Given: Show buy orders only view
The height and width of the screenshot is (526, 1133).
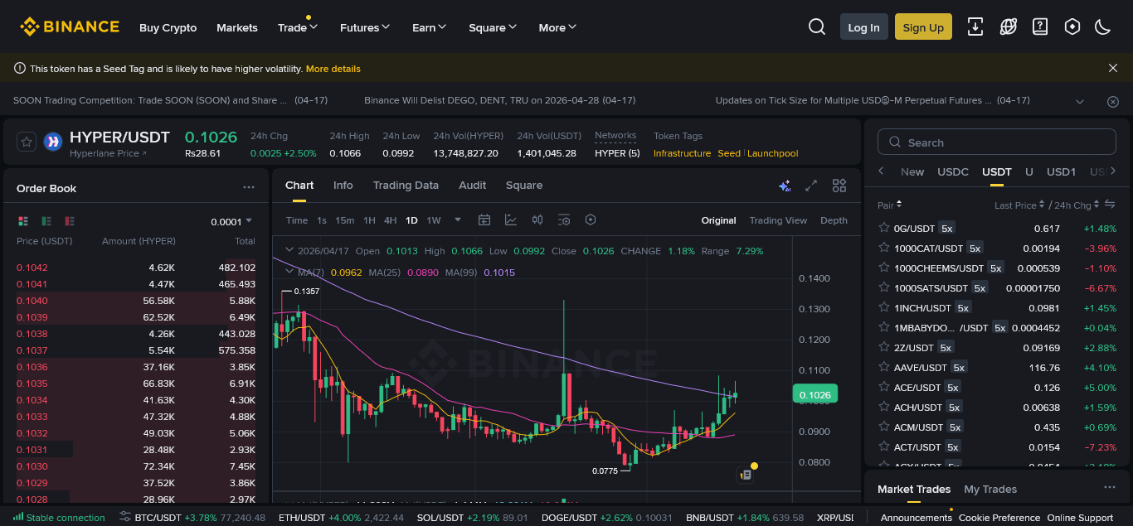Looking at the screenshot, I should tap(46, 221).
